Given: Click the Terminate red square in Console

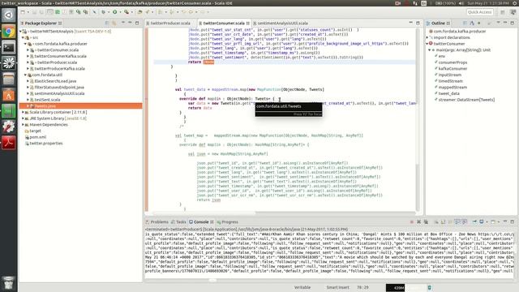Looking at the screenshot, I should tap(412, 221).
